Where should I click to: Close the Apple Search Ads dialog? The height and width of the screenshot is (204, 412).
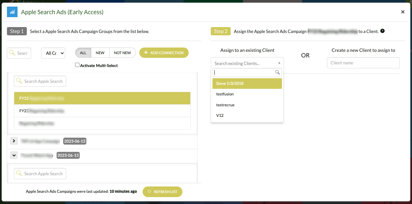pyautogui.click(x=403, y=12)
